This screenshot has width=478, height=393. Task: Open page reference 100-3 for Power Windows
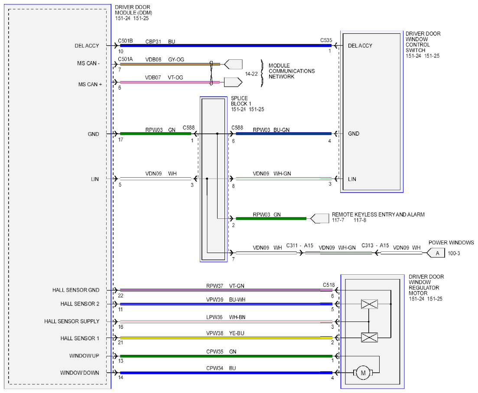[454, 253]
